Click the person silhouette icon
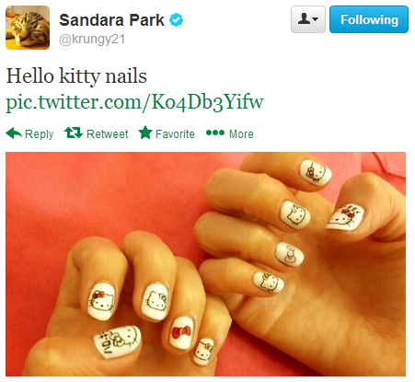Screen dimensions: 415x382 point(305,19)
